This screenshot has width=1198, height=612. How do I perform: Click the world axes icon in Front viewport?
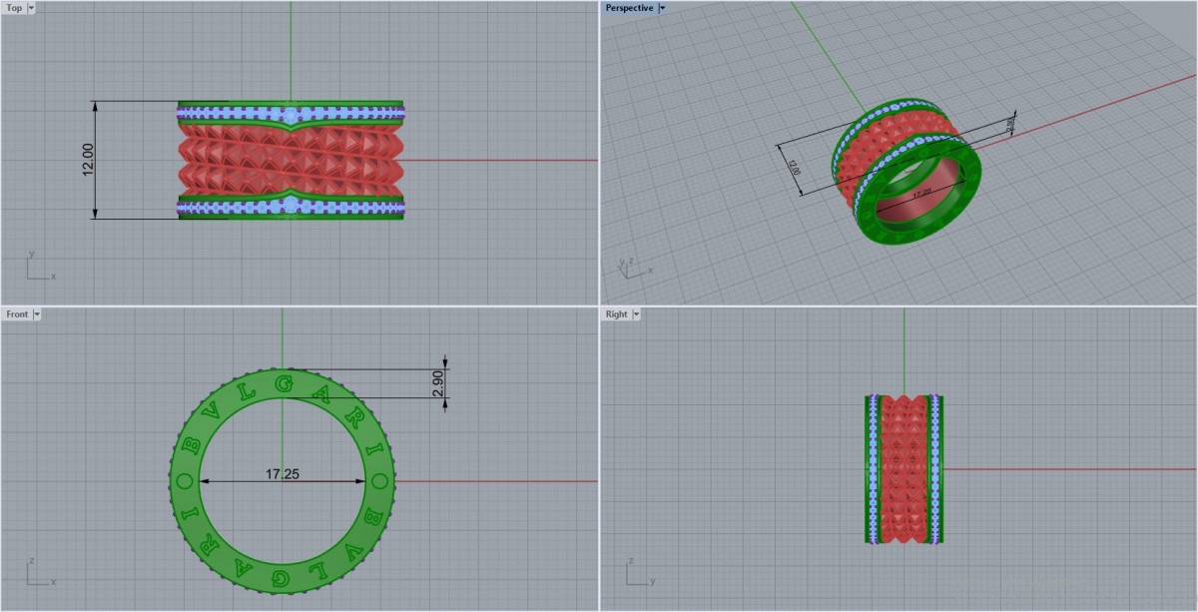[37, 574]
